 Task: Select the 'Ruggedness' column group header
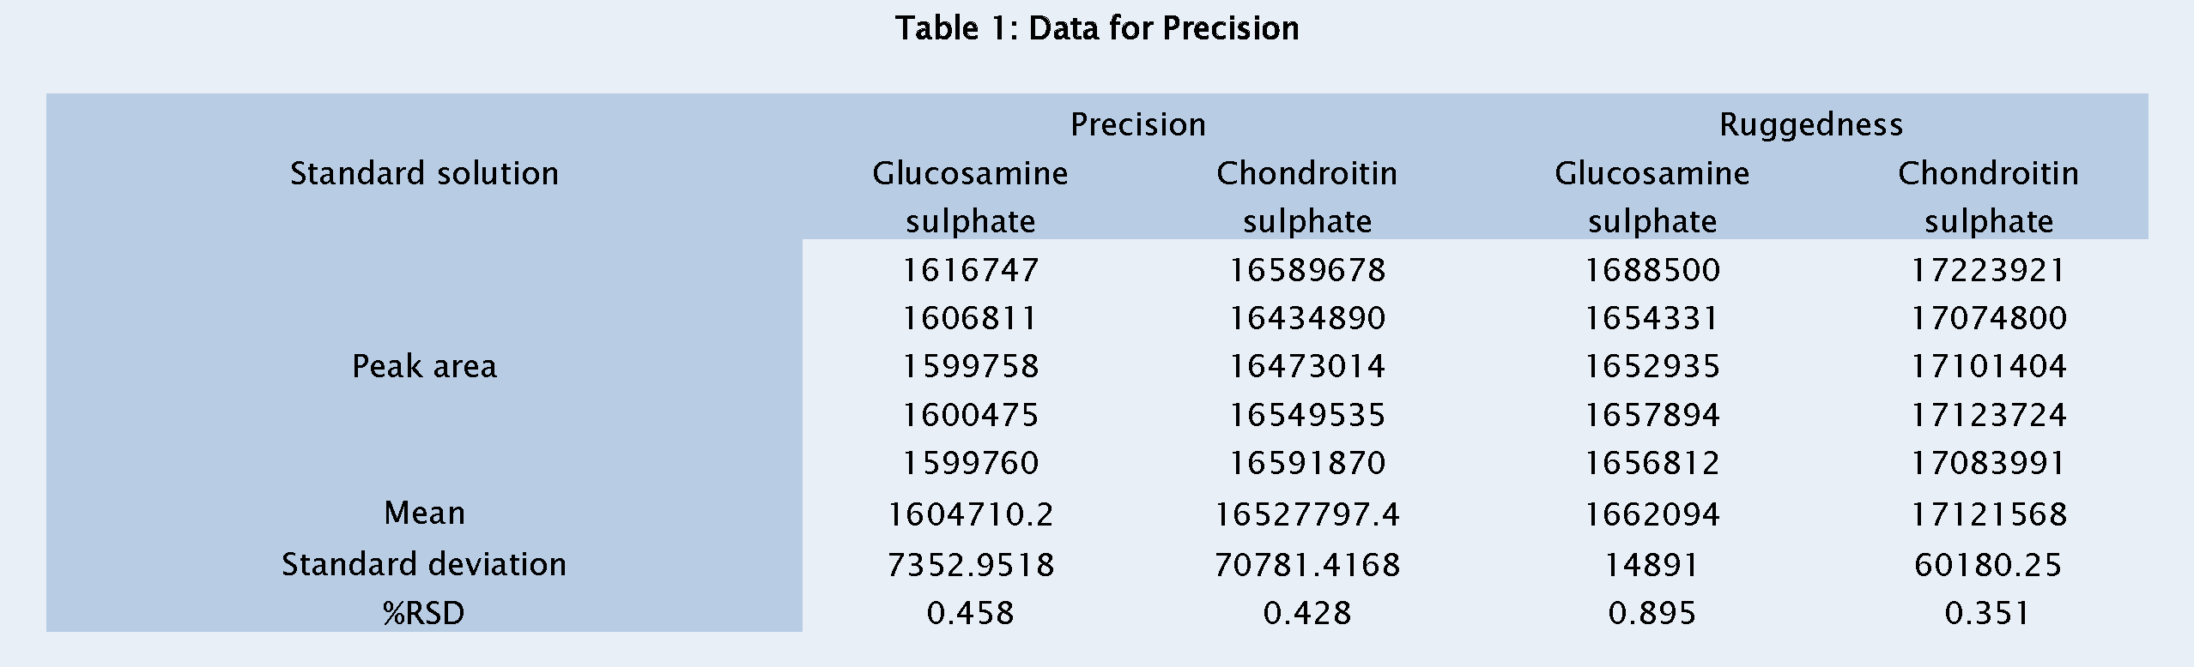[1811, 125]
